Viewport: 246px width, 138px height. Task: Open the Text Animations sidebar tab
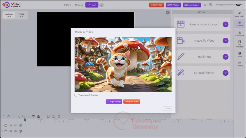[240, 44]
